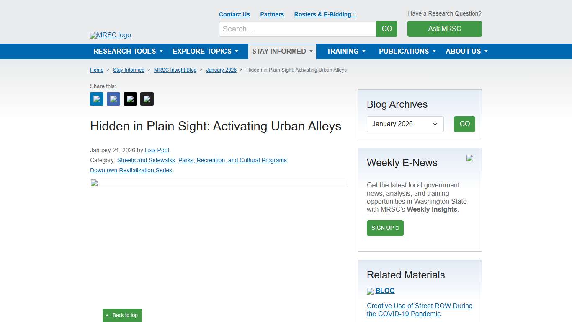Open the PUBLICATIONS menu
The width and height of the screenshot is (572, 322).
pos(407,51)
